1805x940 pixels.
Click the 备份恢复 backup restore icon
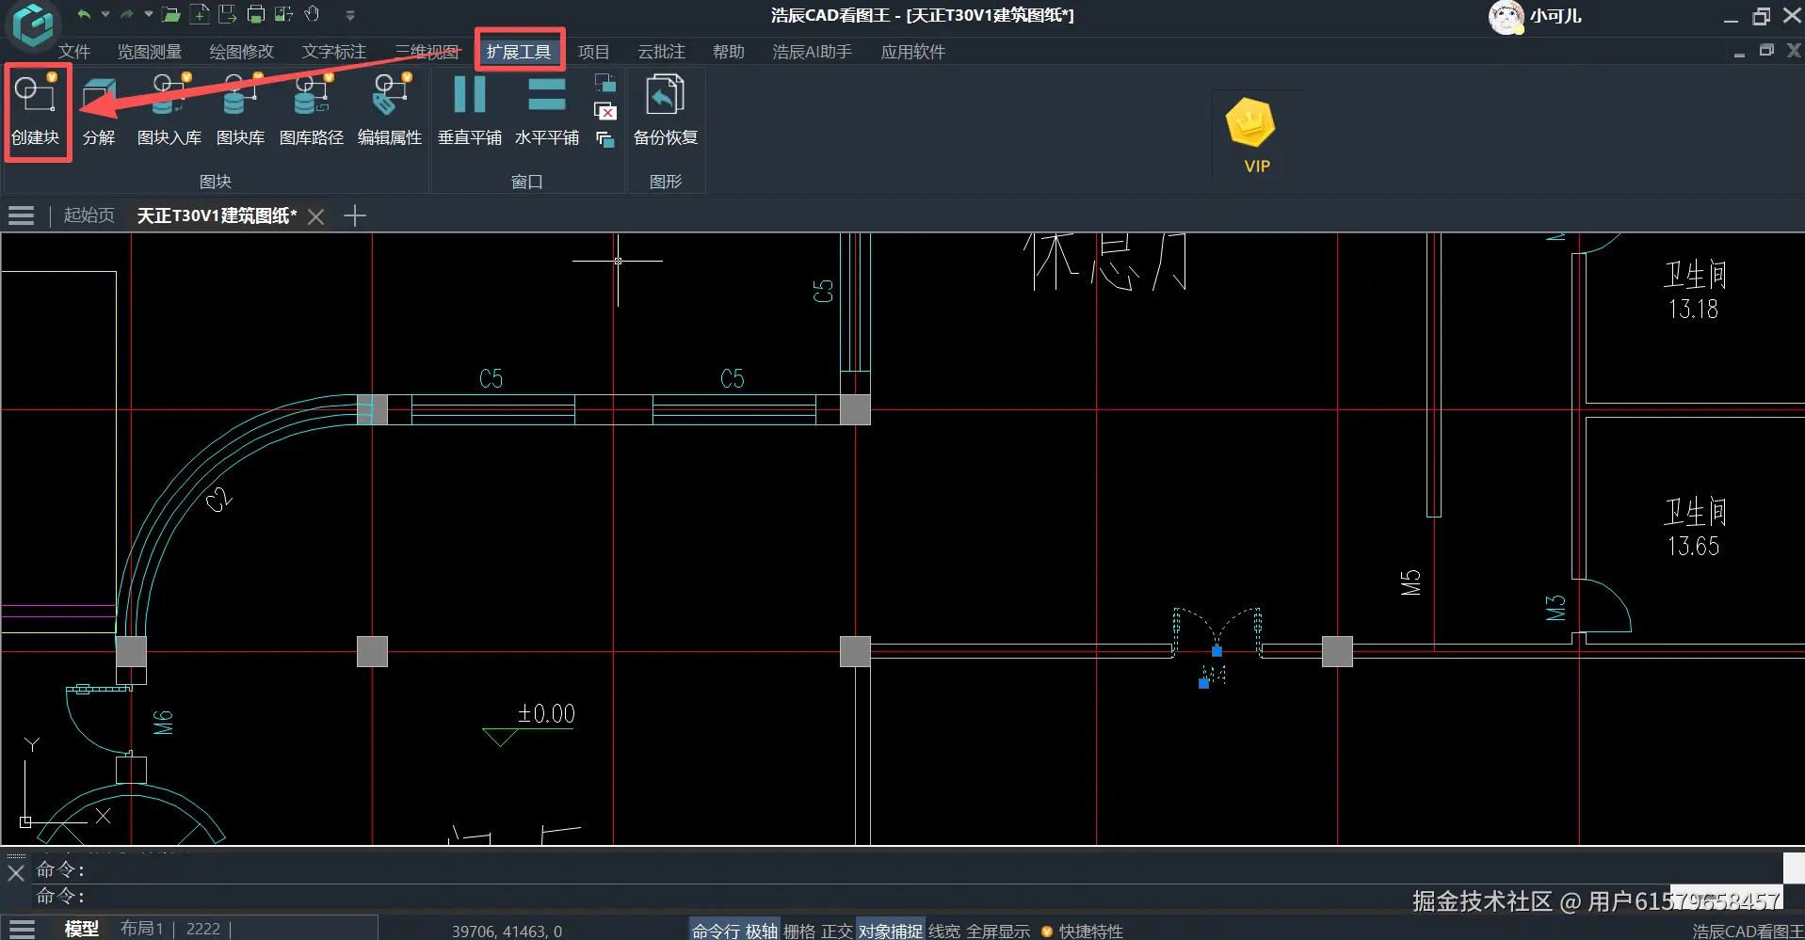(666, 111)
